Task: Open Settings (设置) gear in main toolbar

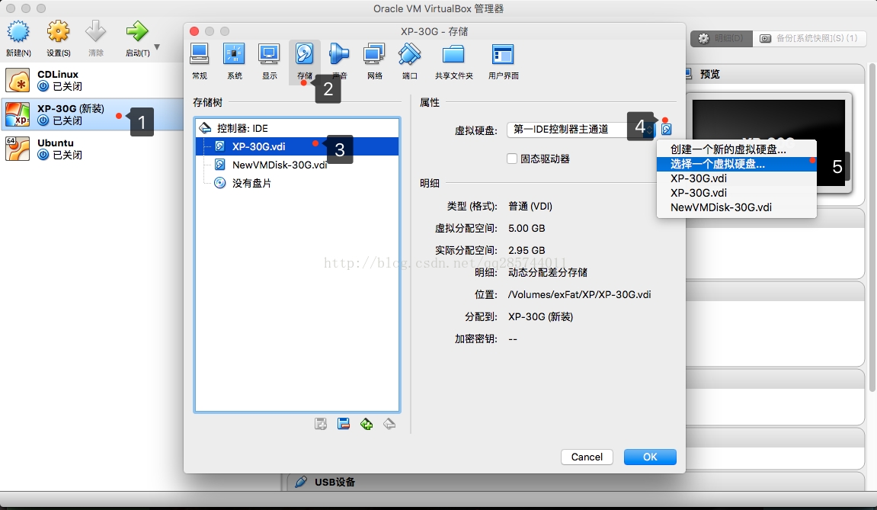Action: 58,33
